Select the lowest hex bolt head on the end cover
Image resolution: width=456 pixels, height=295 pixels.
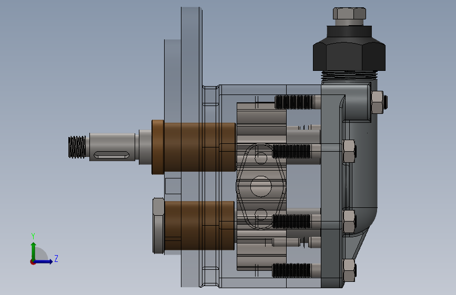click(349, 270)
